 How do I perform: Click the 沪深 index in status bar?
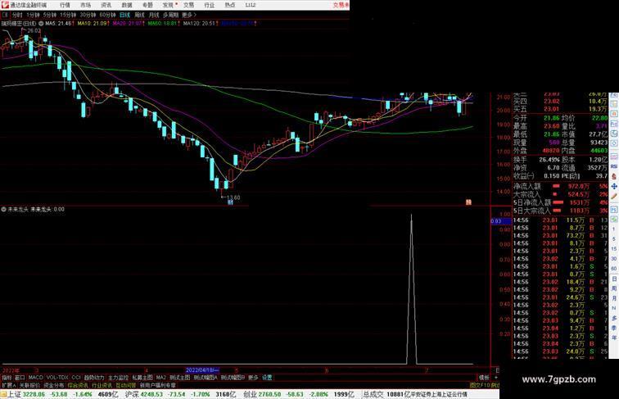coord(132,394)
